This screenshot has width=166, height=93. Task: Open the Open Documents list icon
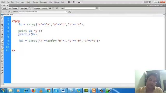pos(2,18)
